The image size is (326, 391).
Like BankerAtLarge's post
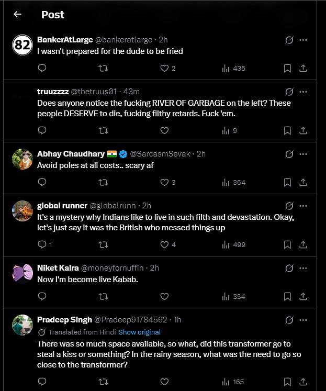tap(164, 68)
